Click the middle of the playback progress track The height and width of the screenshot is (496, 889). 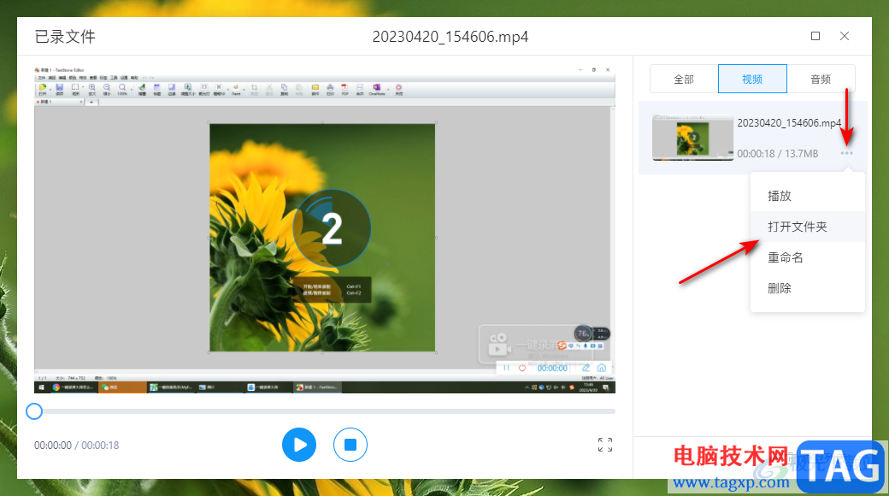(x=325, y=411)
